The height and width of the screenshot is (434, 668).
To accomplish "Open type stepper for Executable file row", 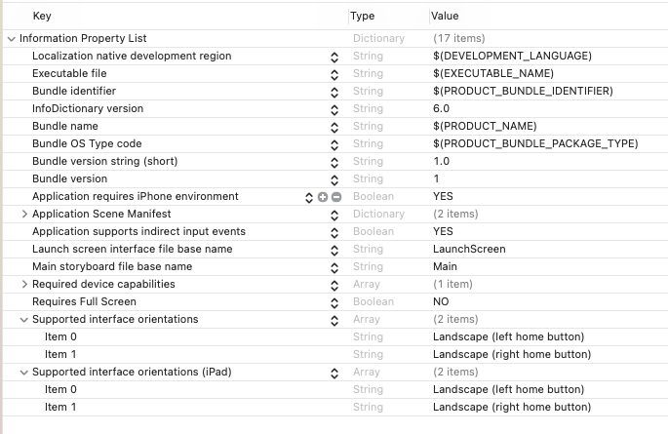I will click(334, 74).
